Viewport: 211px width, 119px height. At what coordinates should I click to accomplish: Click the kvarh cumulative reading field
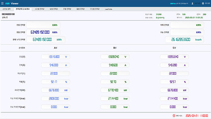[x=185, y=40]
